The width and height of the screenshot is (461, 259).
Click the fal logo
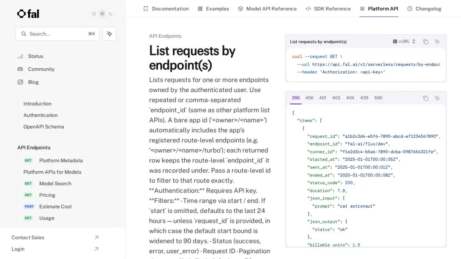coord(28,14)
